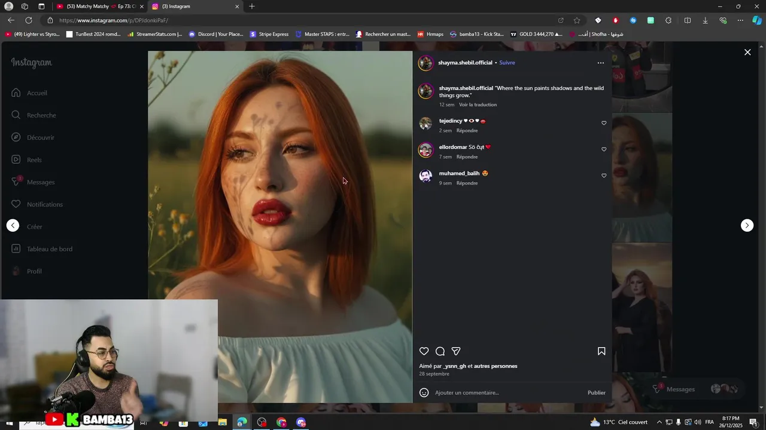766x430 pixels.
Task: Focus the Ajouter un commentaire field
Action: 509,392
